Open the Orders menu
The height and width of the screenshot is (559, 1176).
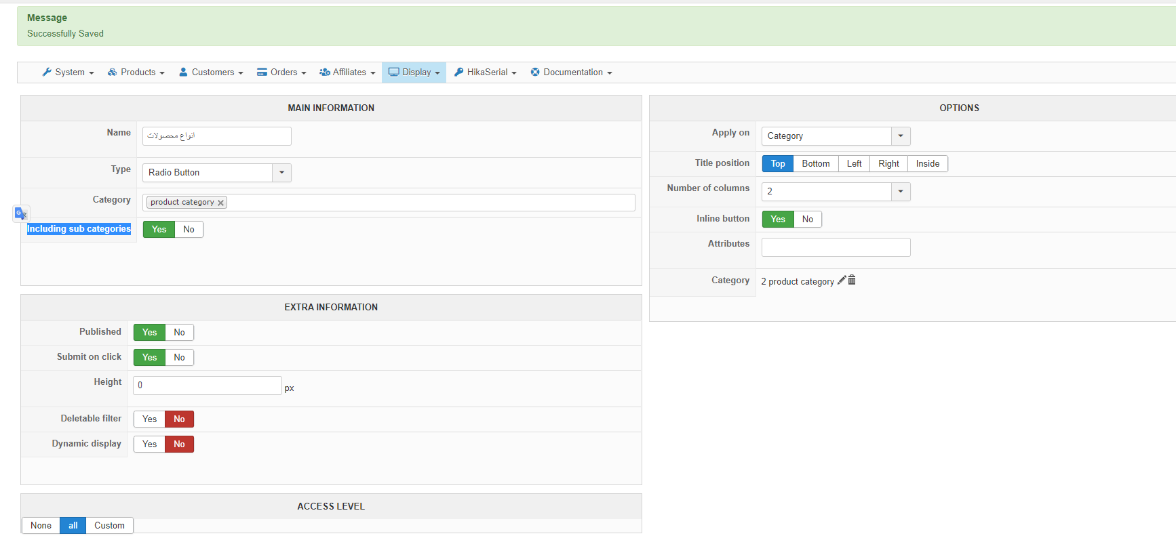281,72
